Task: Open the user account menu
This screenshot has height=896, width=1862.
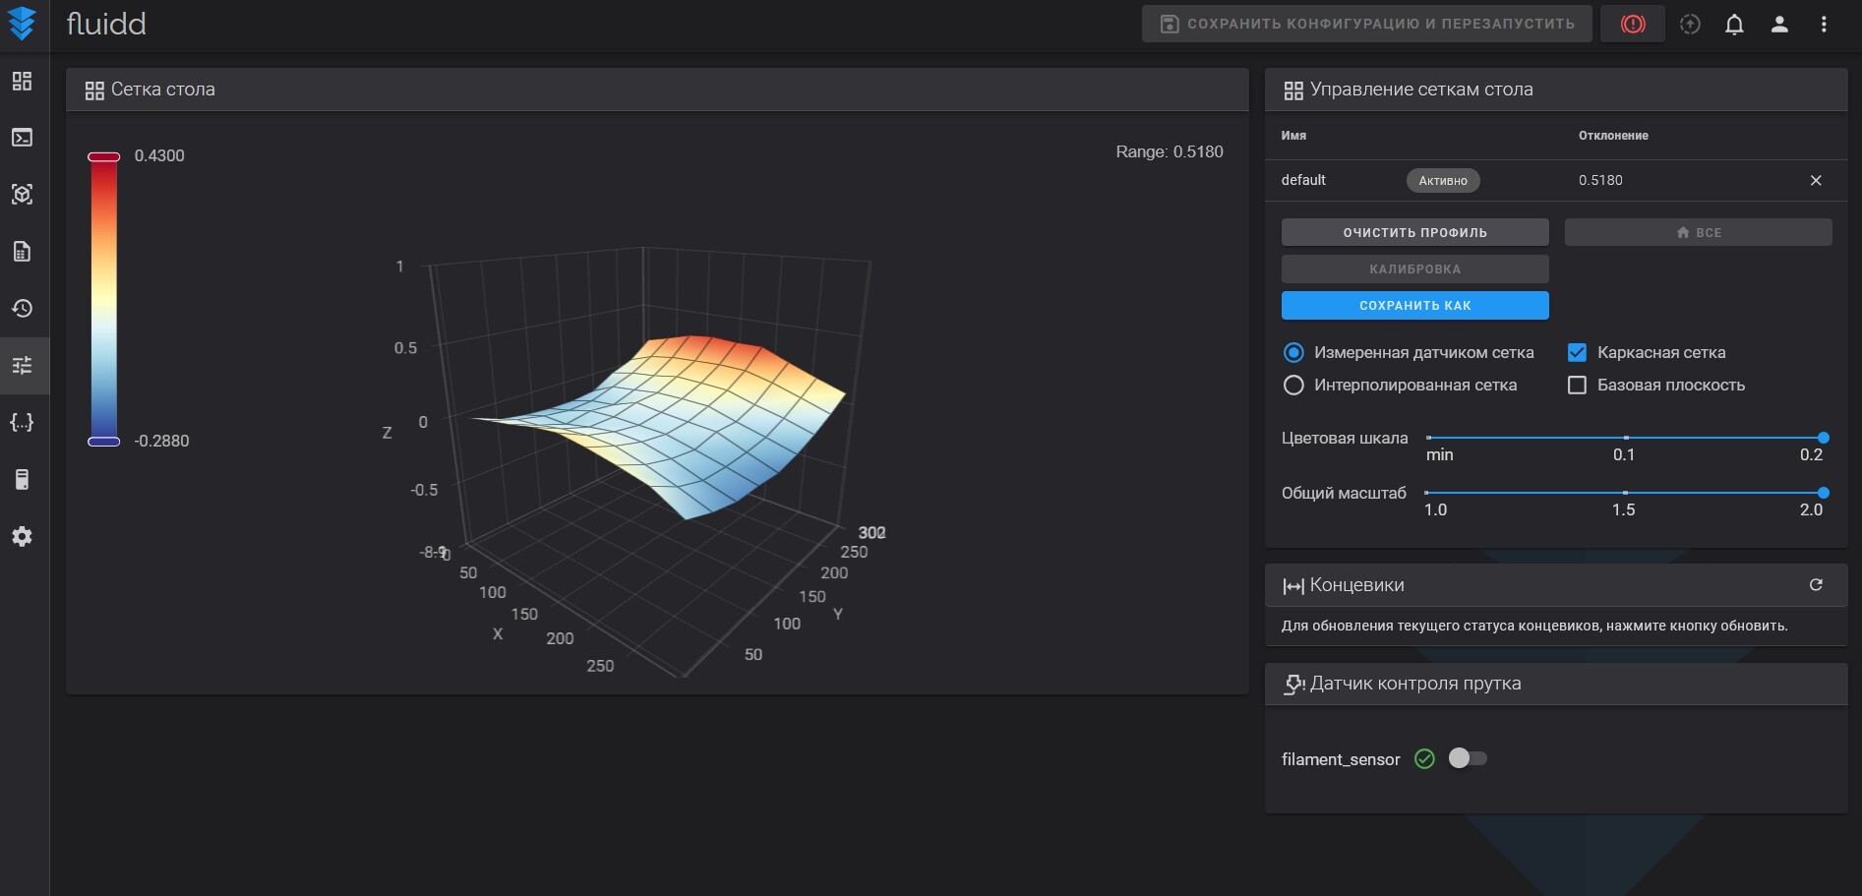Action: (x=1778, y=25)
